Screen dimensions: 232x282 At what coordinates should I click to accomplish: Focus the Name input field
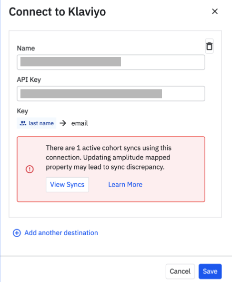coord(111,62)
